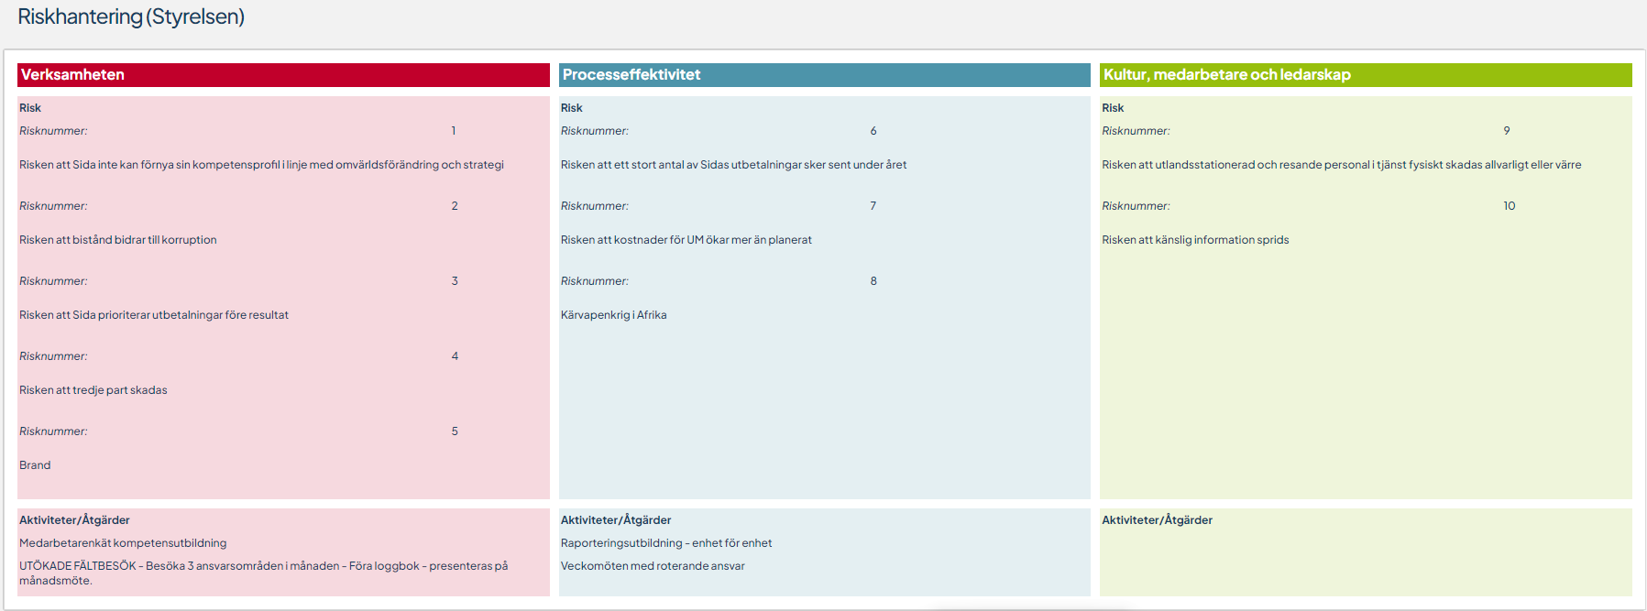Click risk number 5 value

(x=455, y=431)
